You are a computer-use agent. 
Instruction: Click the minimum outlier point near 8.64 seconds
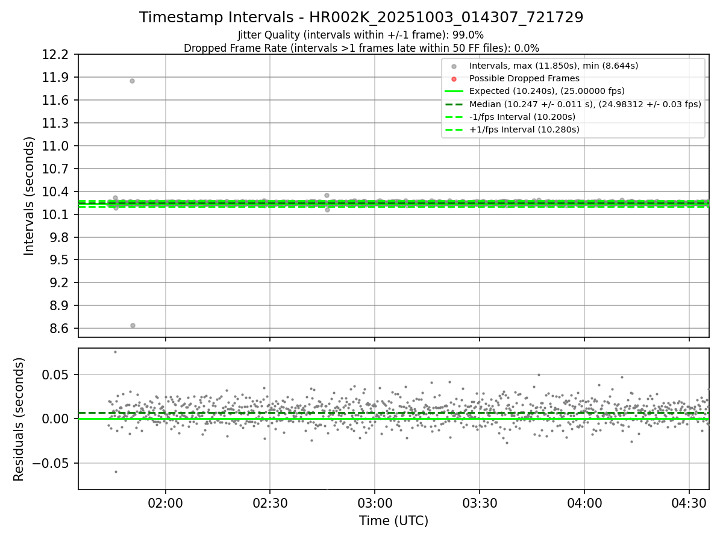coord(133,325)
